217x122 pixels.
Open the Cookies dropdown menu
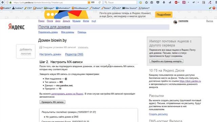pos(18,8)
